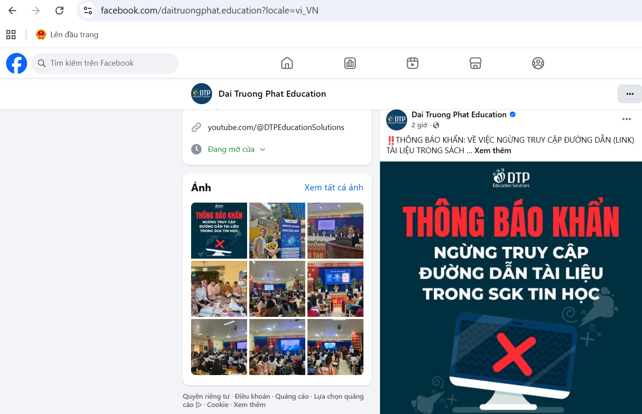Image resolution: width=642 pixels, height=414 pixels.
Task: Reload the page with the refresh icon
Action: (59, 11)
